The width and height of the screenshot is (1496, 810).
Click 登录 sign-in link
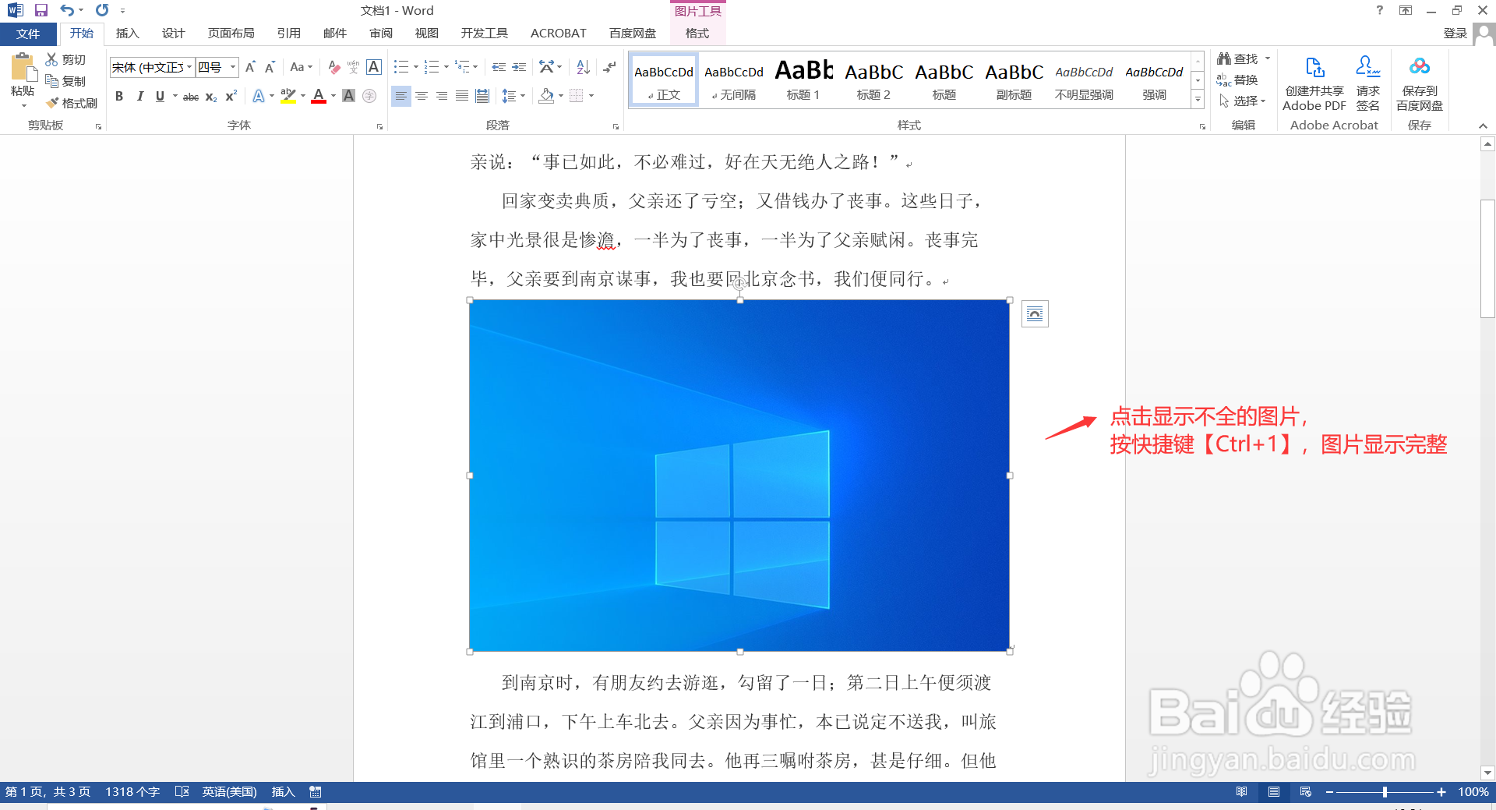coord(1455,34)
